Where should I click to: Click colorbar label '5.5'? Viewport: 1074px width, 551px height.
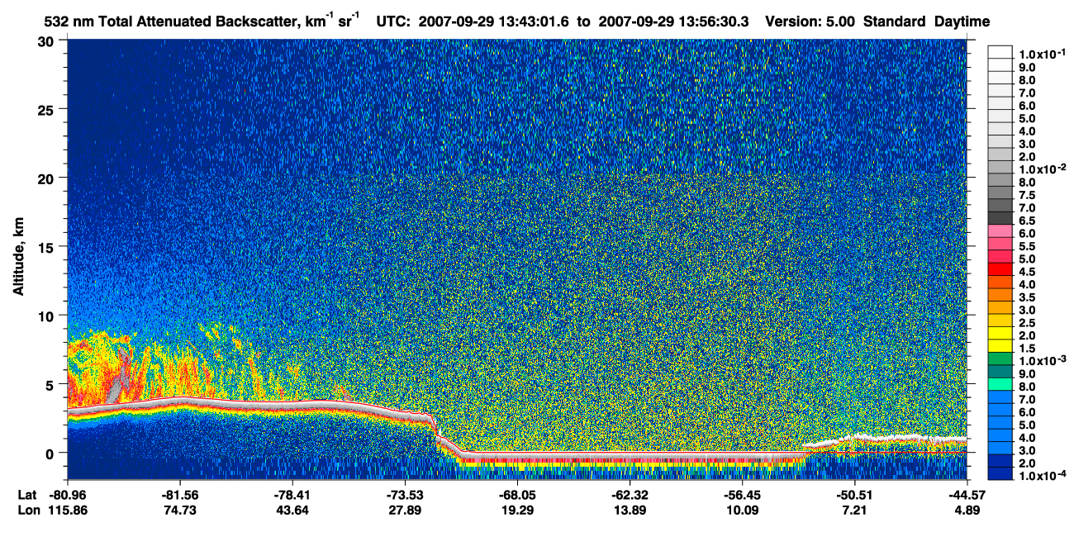click(x=1029, y=246)
